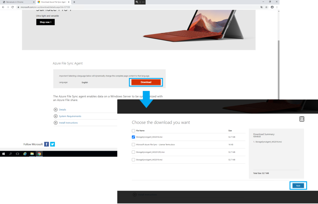Click the Shop now button
The height and width of the screenshot is (204, 318).
(45, 22)
